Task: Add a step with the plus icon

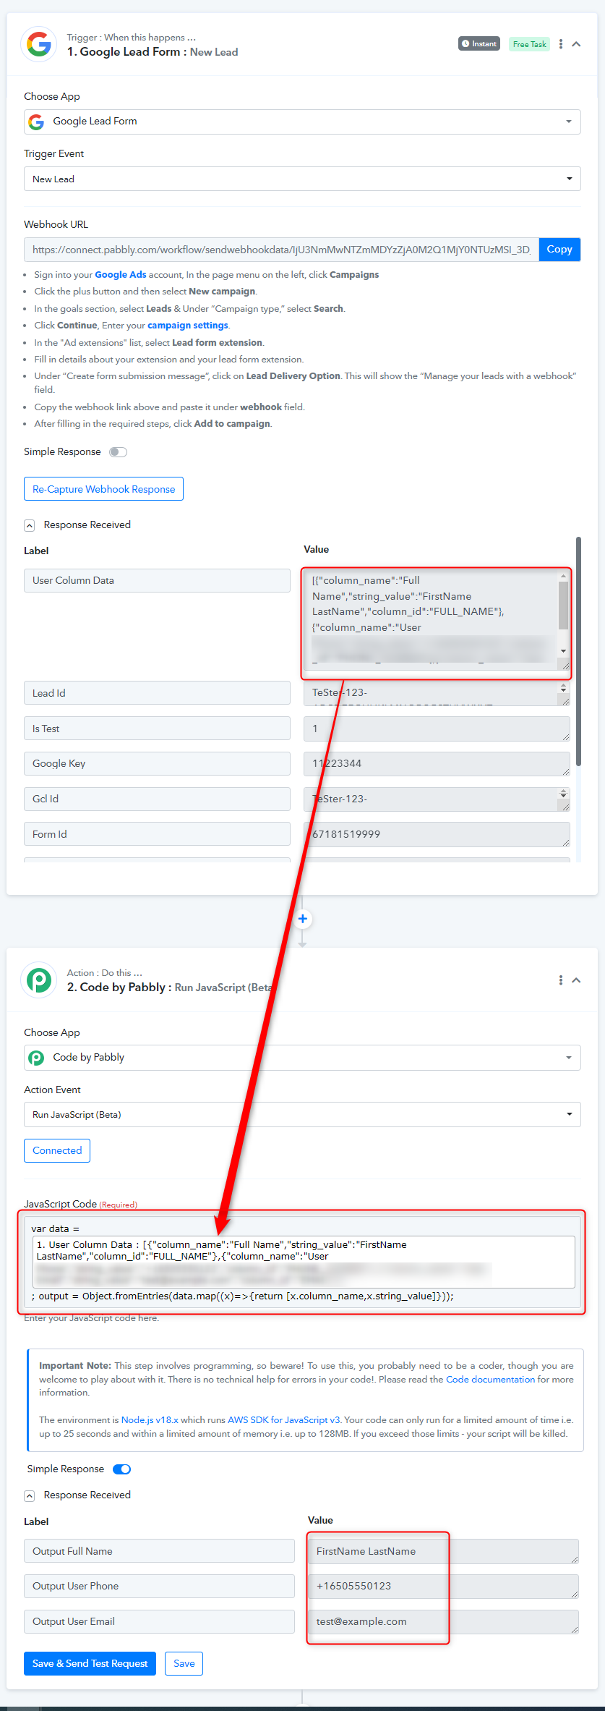Action: 303,919
